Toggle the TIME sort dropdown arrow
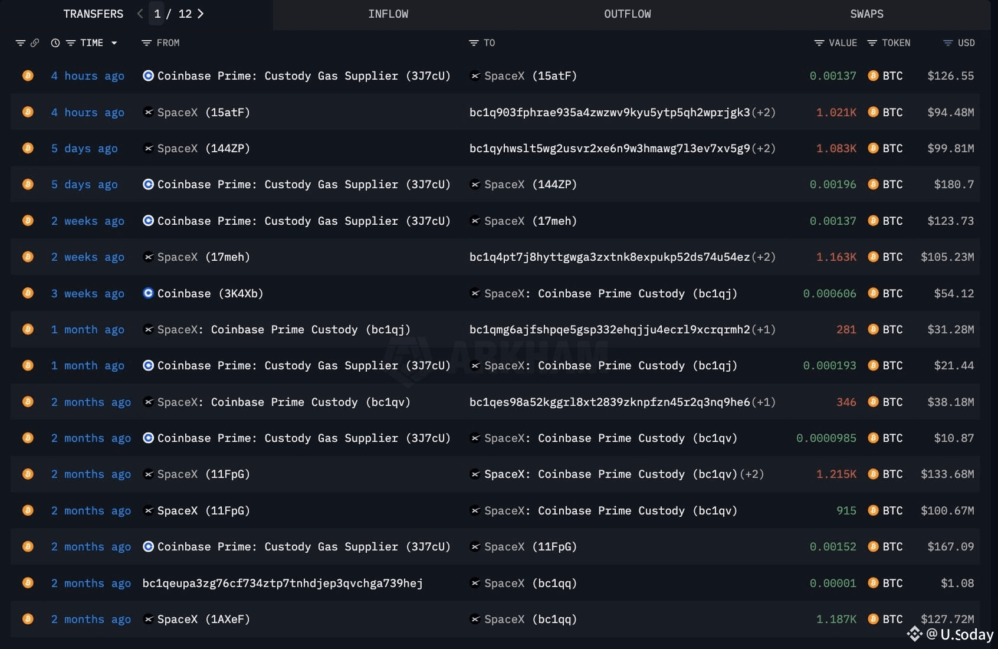The height and width of the screenshot is (649, 998). (x=114, y=43)
